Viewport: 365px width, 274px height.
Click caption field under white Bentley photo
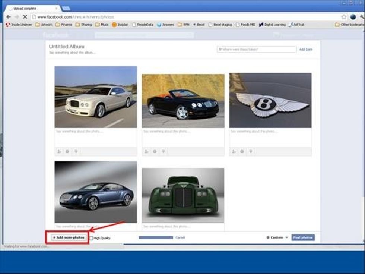tap(96, 138)
